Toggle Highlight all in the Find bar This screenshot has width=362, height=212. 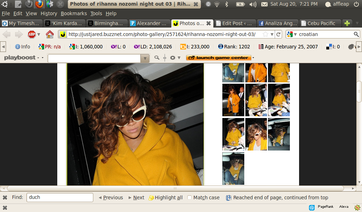[165, 198]
